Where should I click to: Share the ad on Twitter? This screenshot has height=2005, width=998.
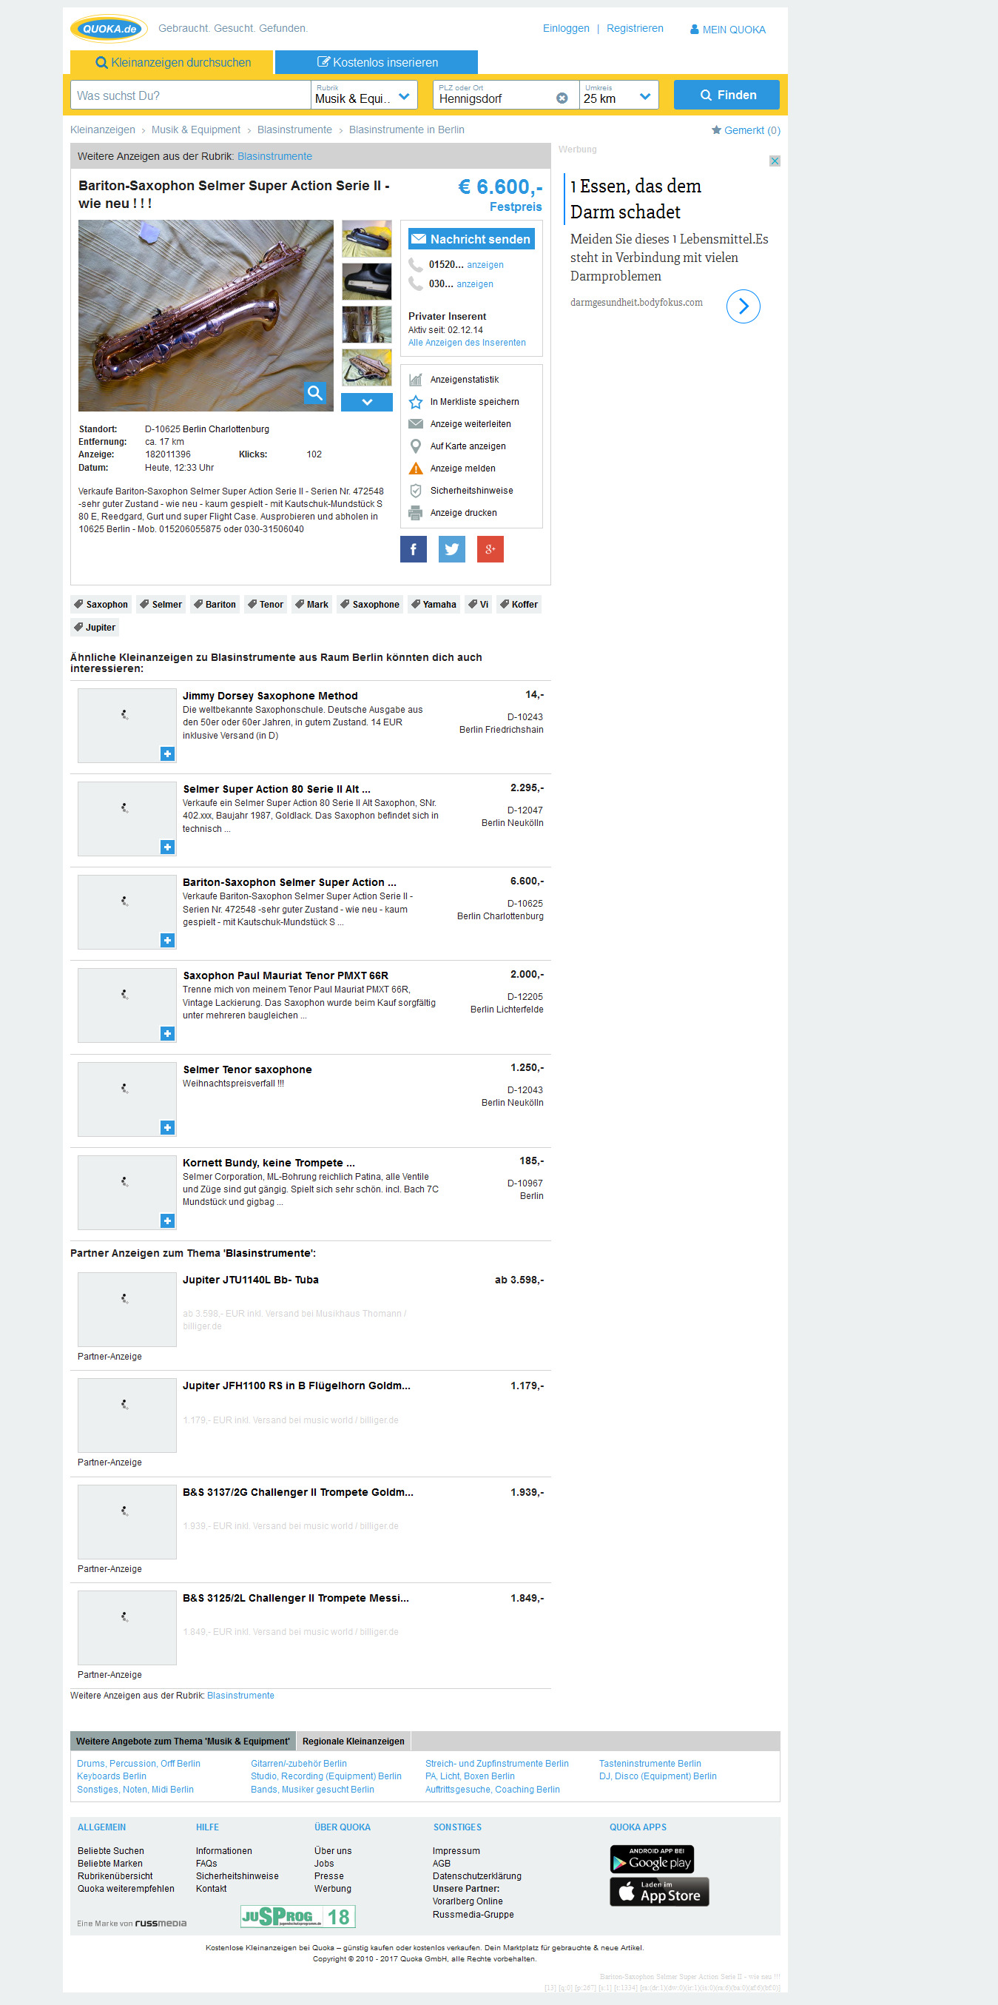[451, 548]
